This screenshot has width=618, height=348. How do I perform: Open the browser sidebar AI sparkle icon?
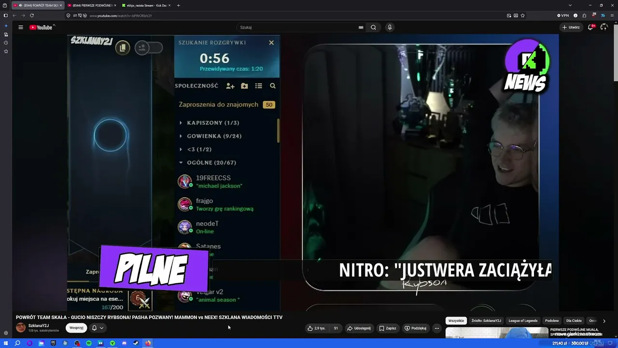coord(6,26)
